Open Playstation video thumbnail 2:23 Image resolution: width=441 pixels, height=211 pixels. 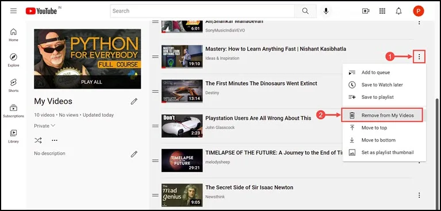(182, 126)
